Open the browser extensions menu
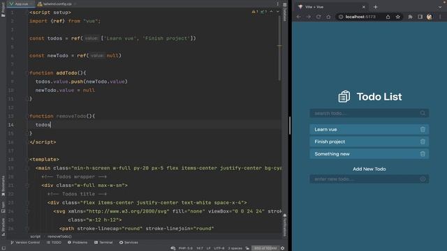Image resolution: width=447 pixels, height=251 pixels. tap(410, 17)
